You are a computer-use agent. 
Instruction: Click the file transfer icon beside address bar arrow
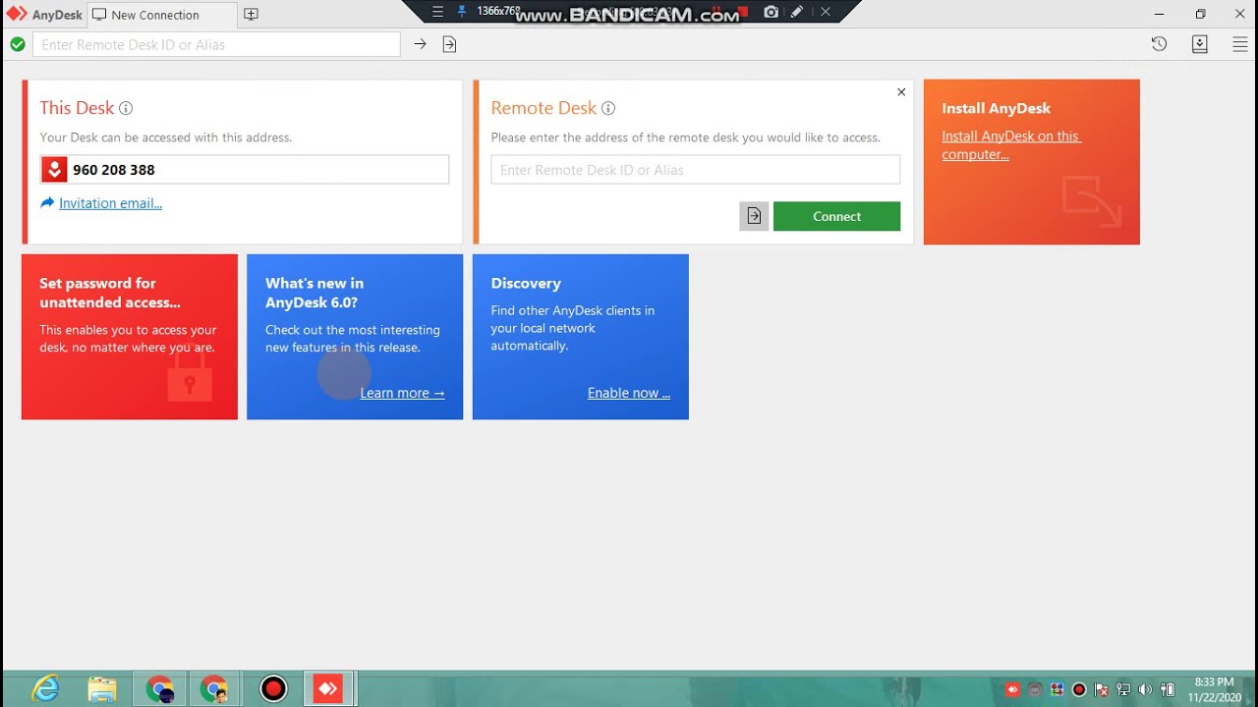point(449,44)
